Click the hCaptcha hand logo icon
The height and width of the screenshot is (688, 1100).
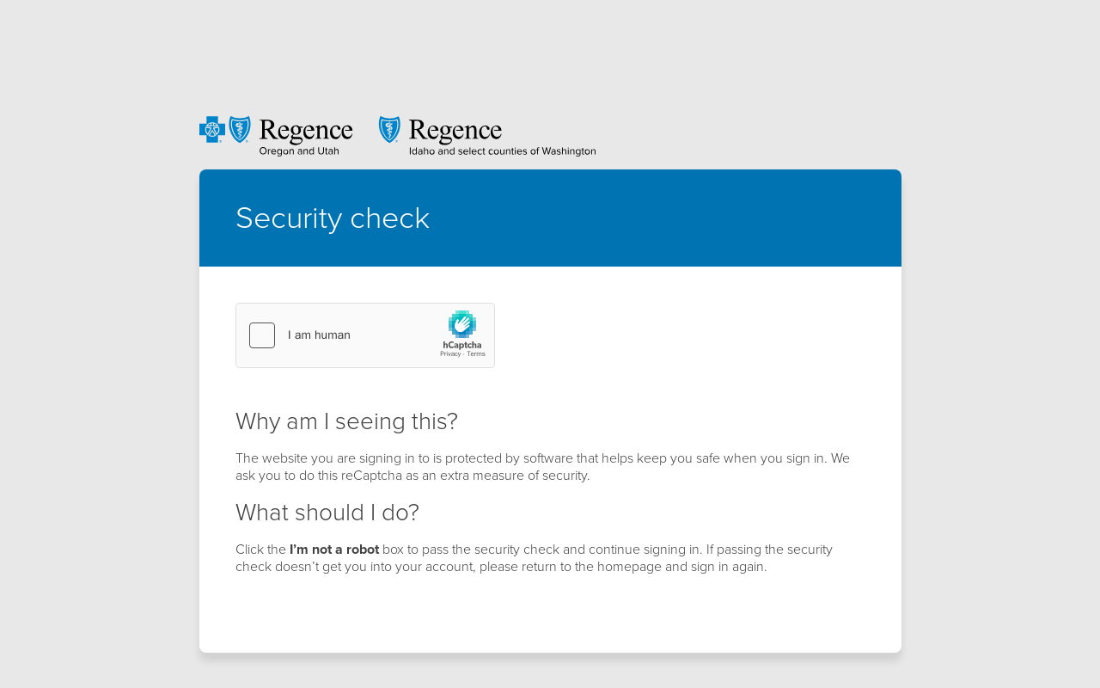point(462,325)
